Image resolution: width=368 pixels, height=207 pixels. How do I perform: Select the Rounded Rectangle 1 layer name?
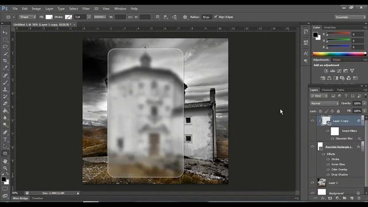(x=339, y=147)
